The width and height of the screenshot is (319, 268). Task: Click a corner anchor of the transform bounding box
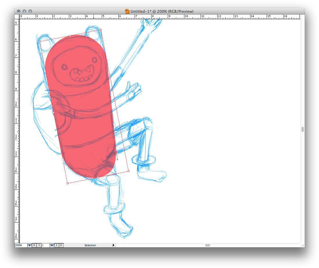(x=101, y=30)
